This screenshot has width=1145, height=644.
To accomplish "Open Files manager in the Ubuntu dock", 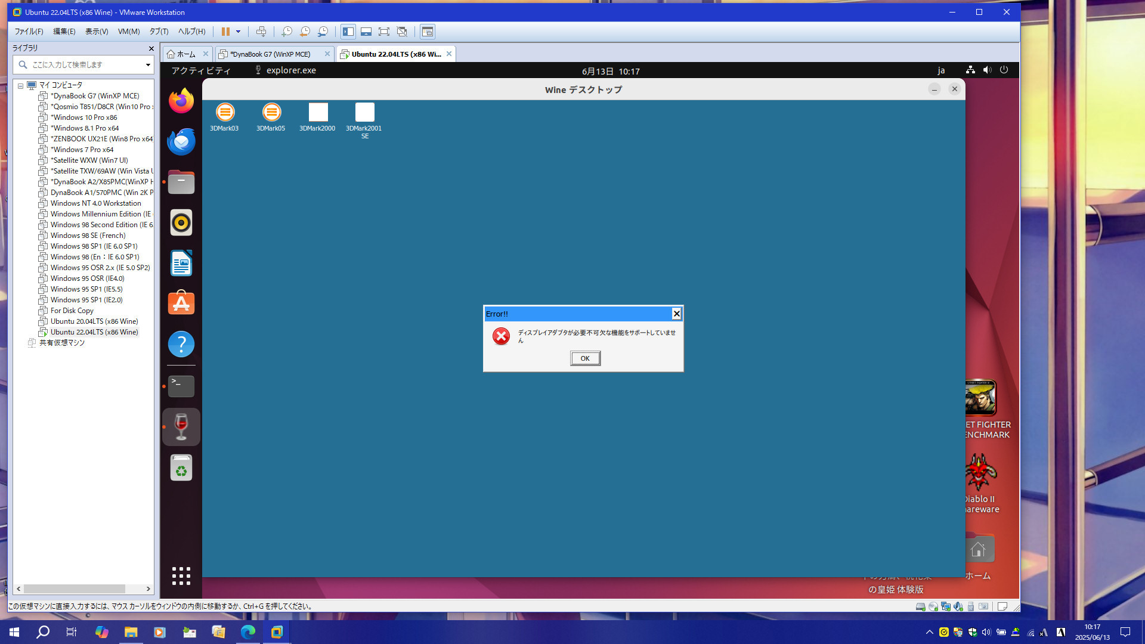I will [181, 182].
